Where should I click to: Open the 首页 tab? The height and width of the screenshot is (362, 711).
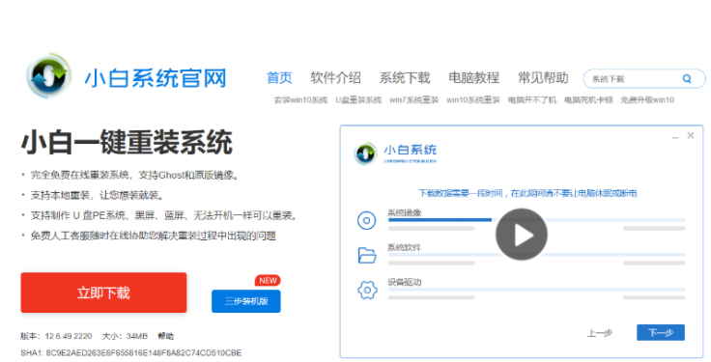tap(279, 78)
